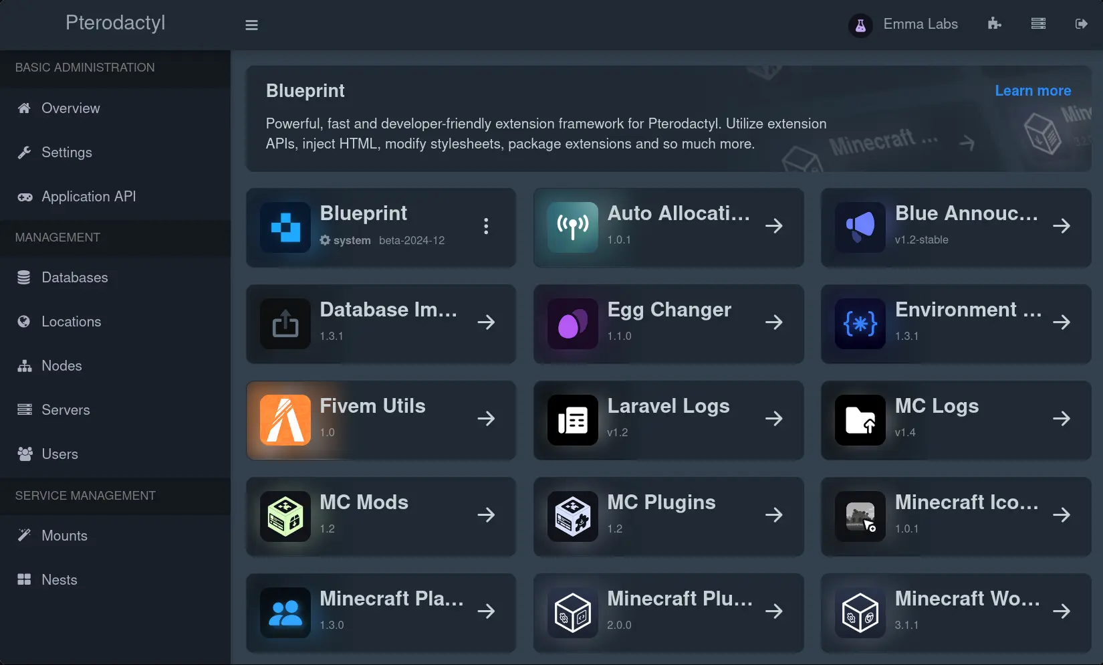Click the logout icon at top right

click(1082, 24)
